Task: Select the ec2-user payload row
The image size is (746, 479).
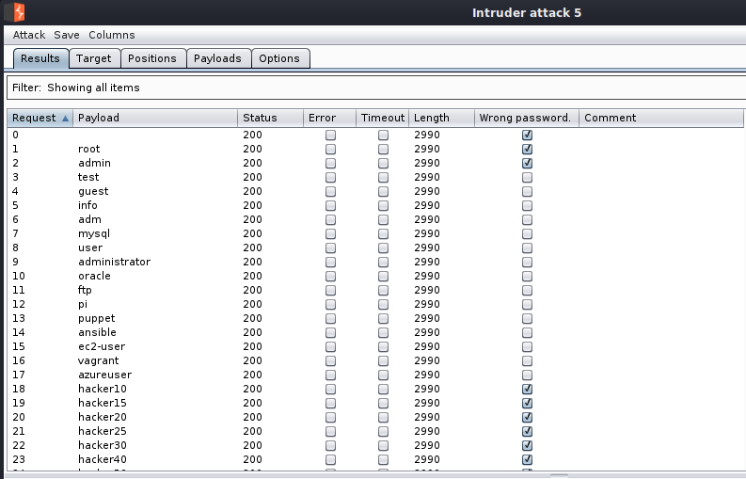Action: click(x=102, y=346)
